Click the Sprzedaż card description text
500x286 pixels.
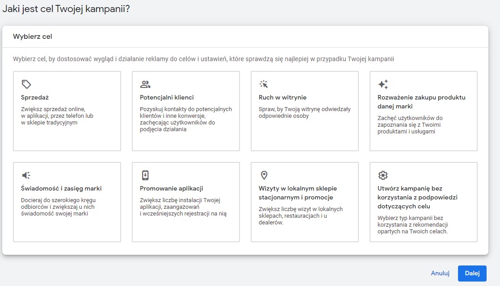[57, 116]
